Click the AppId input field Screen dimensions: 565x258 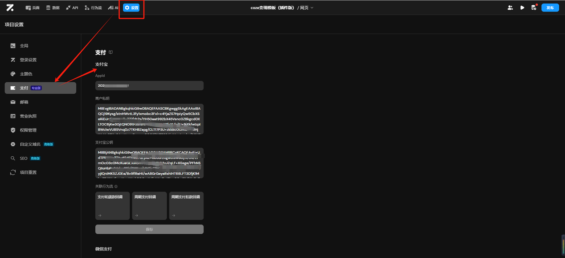point(149,86)
